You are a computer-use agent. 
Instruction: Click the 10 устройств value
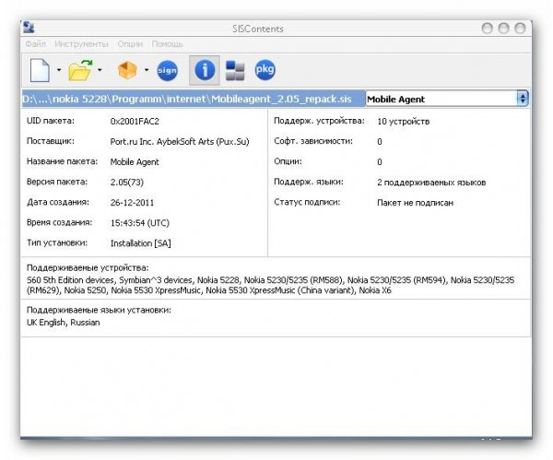click(x=404, y=122)
